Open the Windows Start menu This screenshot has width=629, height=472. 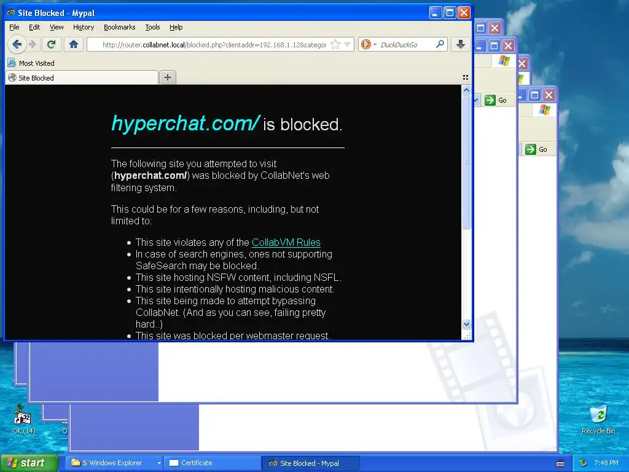tap(29, 463)
